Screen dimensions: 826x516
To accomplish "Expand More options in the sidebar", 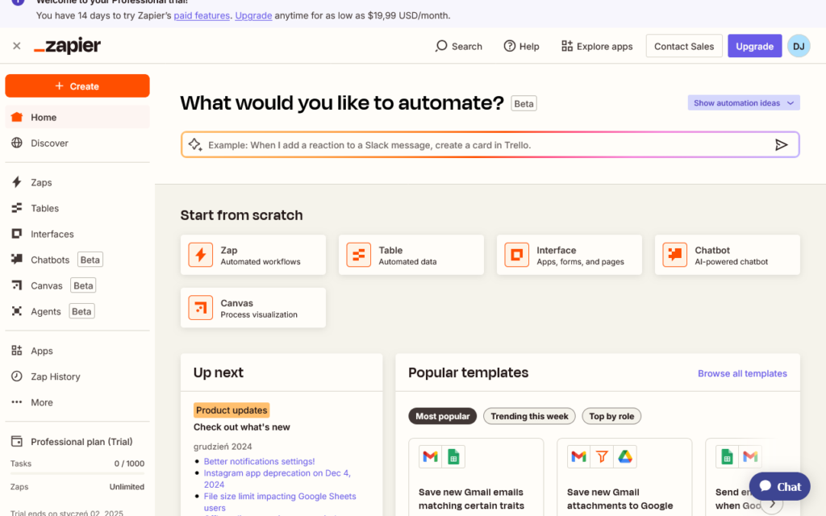I will pos(77,402).
